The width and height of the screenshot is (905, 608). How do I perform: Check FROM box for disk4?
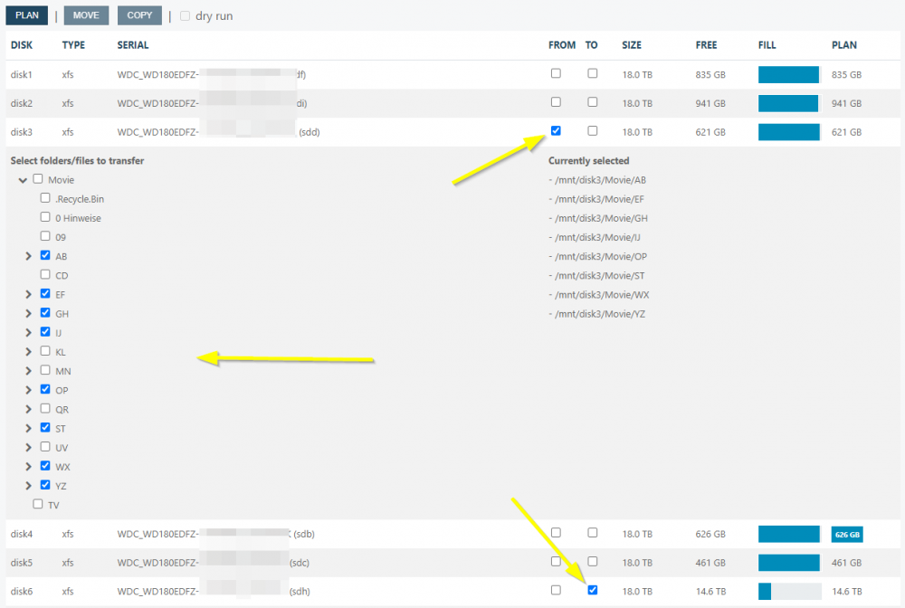pyautogui.click(x=556, y=532)
